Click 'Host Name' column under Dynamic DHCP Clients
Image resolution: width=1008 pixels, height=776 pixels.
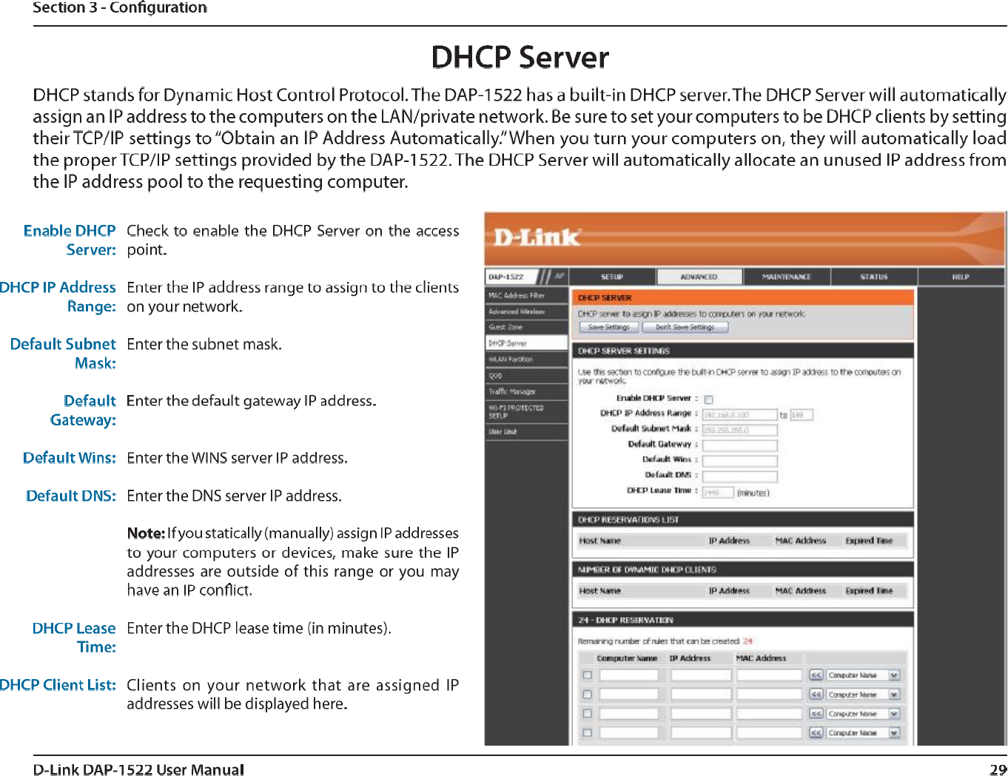(599, 591)
